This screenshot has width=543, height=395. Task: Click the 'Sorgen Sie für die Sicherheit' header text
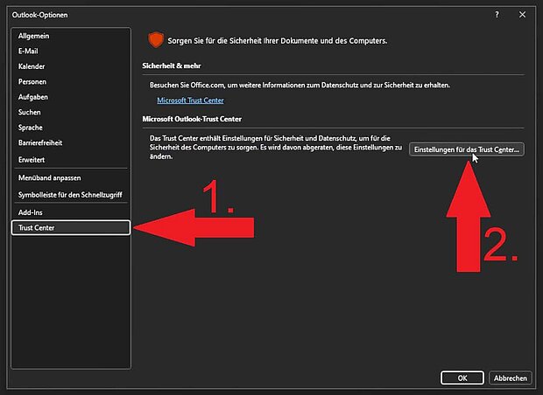point(278,41)
